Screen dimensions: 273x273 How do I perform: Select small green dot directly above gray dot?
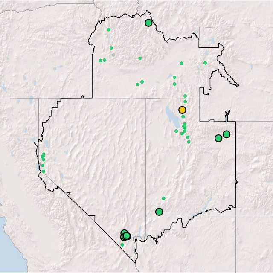(111, 48)
